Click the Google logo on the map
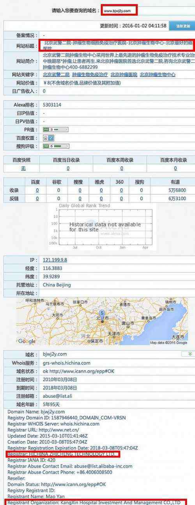The image size is (195, 505). tap(27, 341)
